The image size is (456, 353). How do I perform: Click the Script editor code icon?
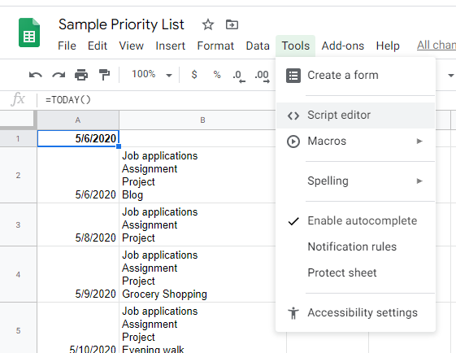[x=293, y=115]
